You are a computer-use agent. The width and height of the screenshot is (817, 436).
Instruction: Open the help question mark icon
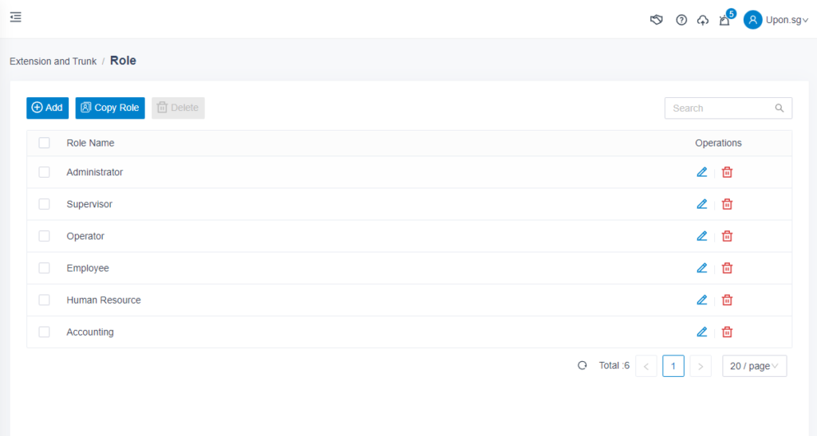tap(681, 20)
